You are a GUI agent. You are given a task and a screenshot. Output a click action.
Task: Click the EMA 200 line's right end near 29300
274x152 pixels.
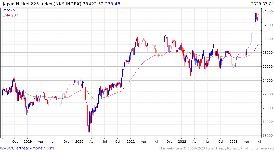tap(259, 44)
